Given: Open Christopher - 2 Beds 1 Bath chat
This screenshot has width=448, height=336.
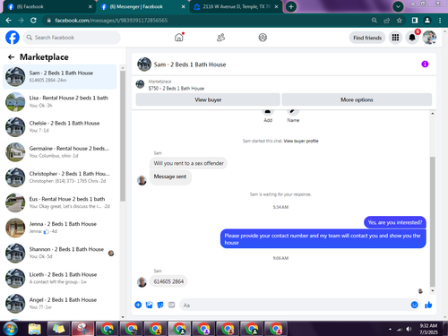Looking at the screenshot, I should point(60,177).
